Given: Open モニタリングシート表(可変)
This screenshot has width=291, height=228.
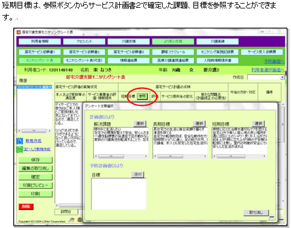Looking at the screenshot, I should click(84, 60).
